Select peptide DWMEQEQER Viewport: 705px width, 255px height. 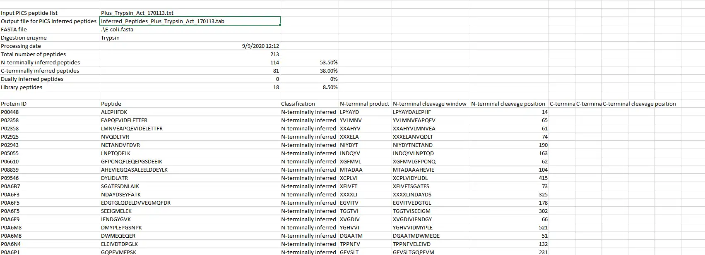pos(190,236)
